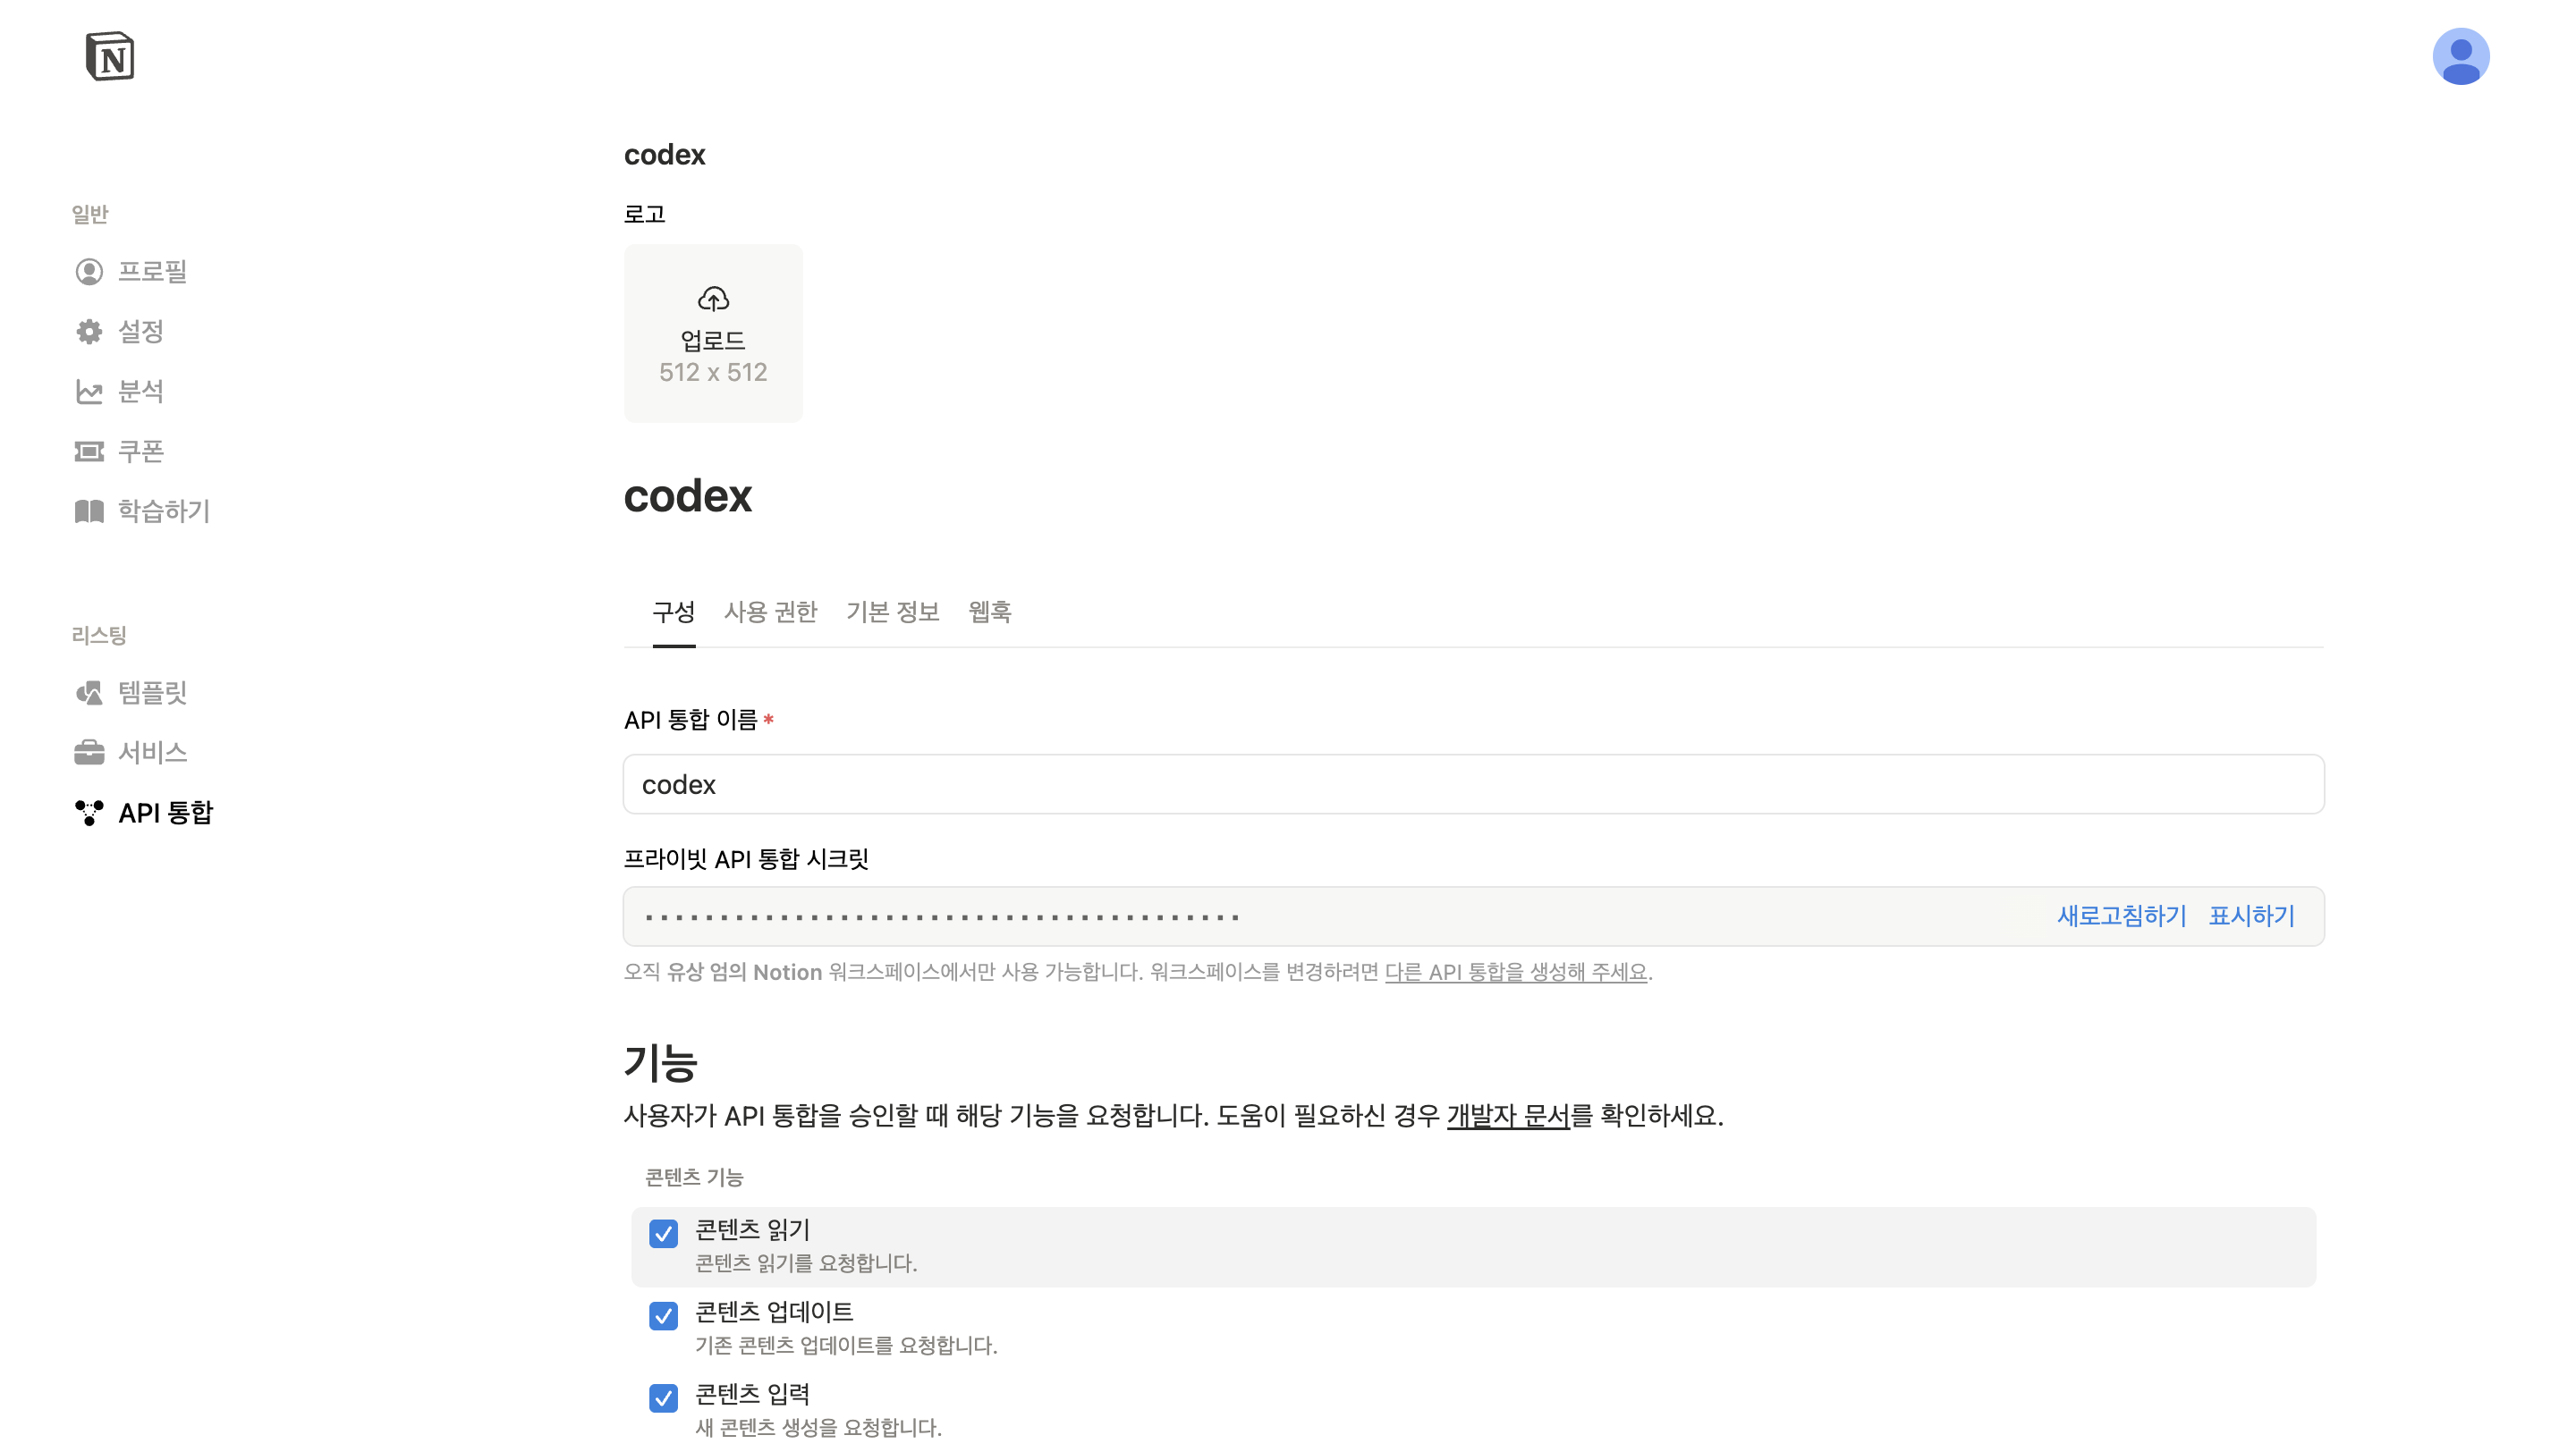The width and height of the screenshot is (2576, 1452).
Task: Select API 통합 in the sidebar
Action: pyautogui.click(x=165, y=813)
